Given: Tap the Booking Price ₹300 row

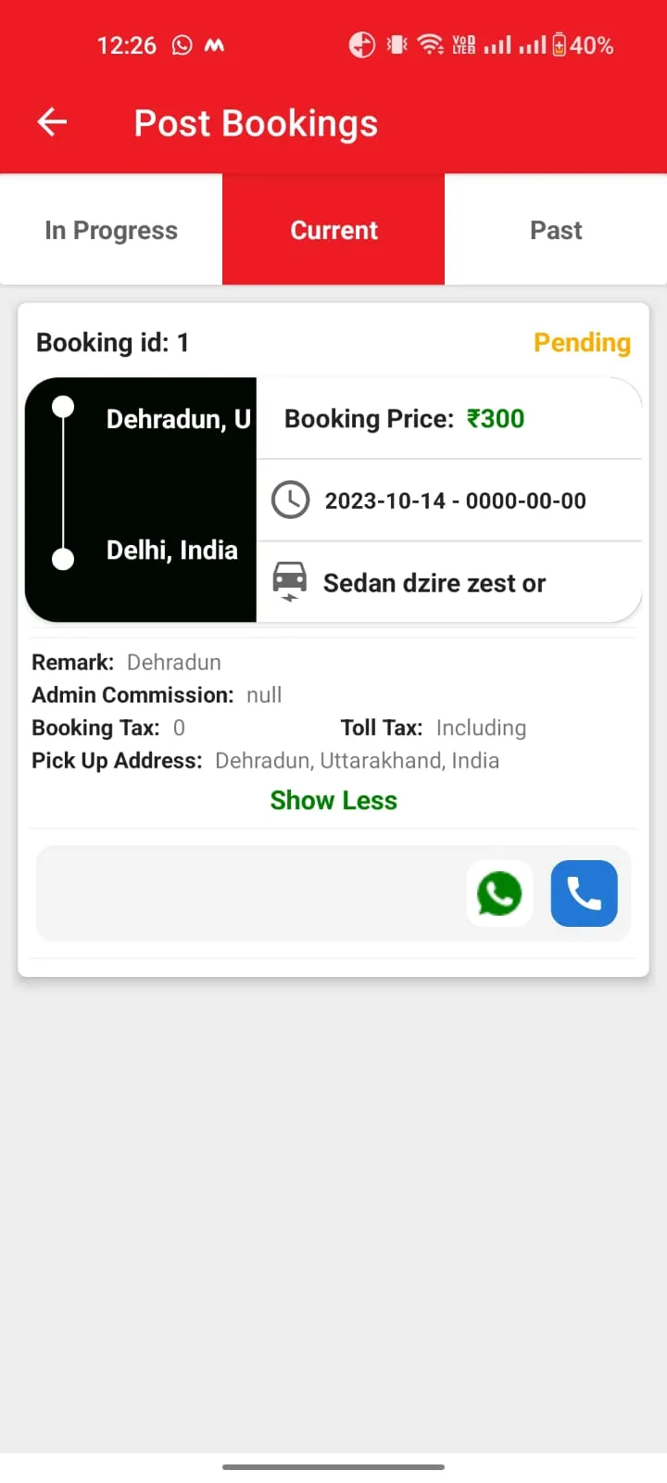Looking at the screenshot, I should click(449, 418).
